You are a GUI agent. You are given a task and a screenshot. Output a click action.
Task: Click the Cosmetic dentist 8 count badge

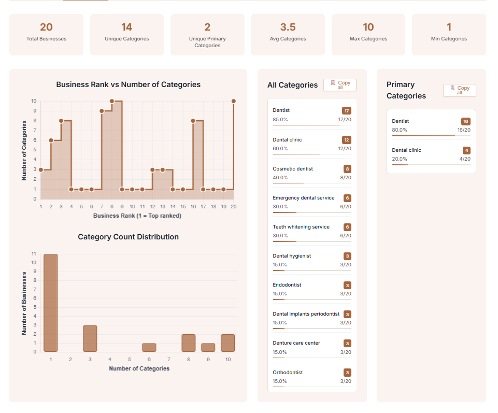[x=347, y=169]
